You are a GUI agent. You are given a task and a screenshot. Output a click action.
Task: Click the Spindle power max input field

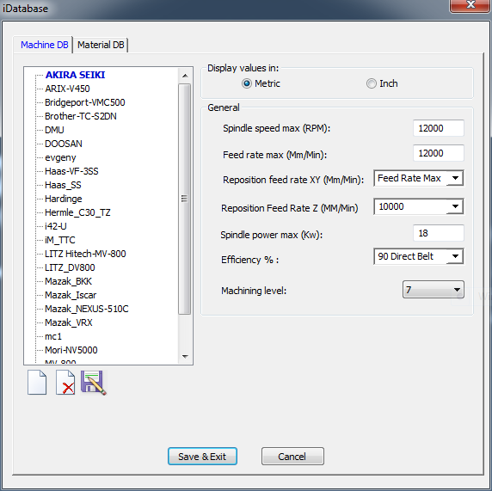point(439,233)
